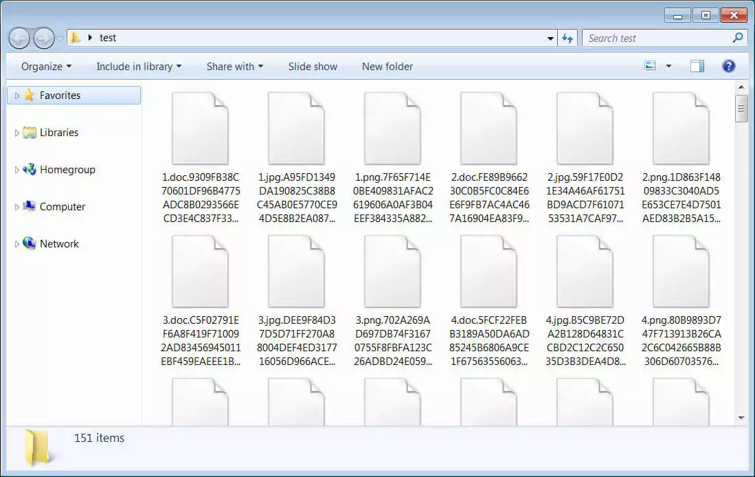Select the file icon of 2.jpg.59F17E0D2
This screenshot has height=477, width=755.
(585, 129)
